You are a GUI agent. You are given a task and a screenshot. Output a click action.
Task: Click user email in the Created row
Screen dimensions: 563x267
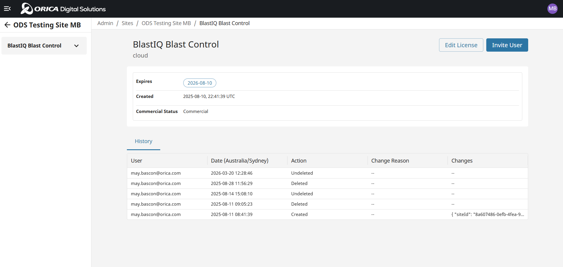[x=156, y=214]
